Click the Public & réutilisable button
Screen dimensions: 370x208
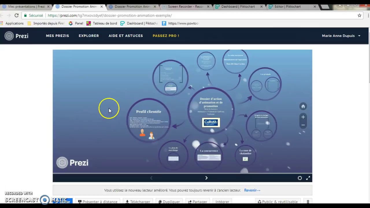point(277,202)
